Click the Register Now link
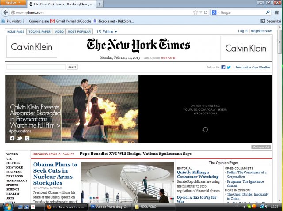This screenshot has height=211, width=283. [261, 31]
